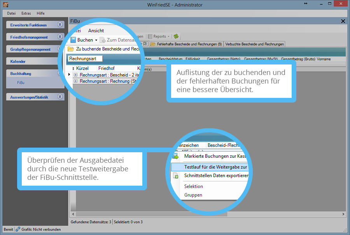Viewport: 350px width, 235px height.
Task: Click the Markierte Buchungen green arrow icon
Action: pyautogui.click(x=176, y=156)
